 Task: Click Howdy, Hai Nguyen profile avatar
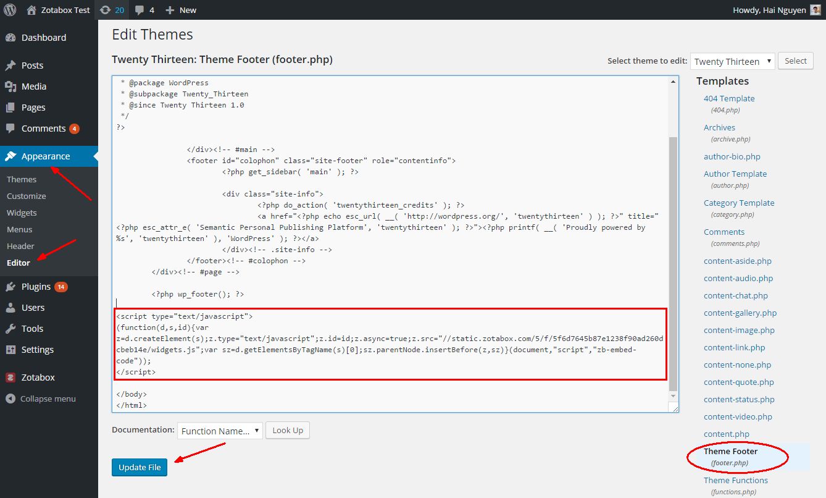(x=816, y=10)
